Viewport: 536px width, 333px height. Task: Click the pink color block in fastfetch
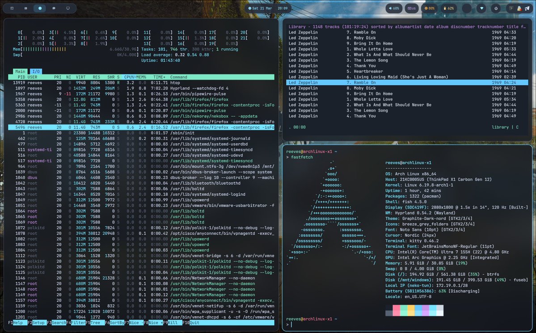coord(396,311)
